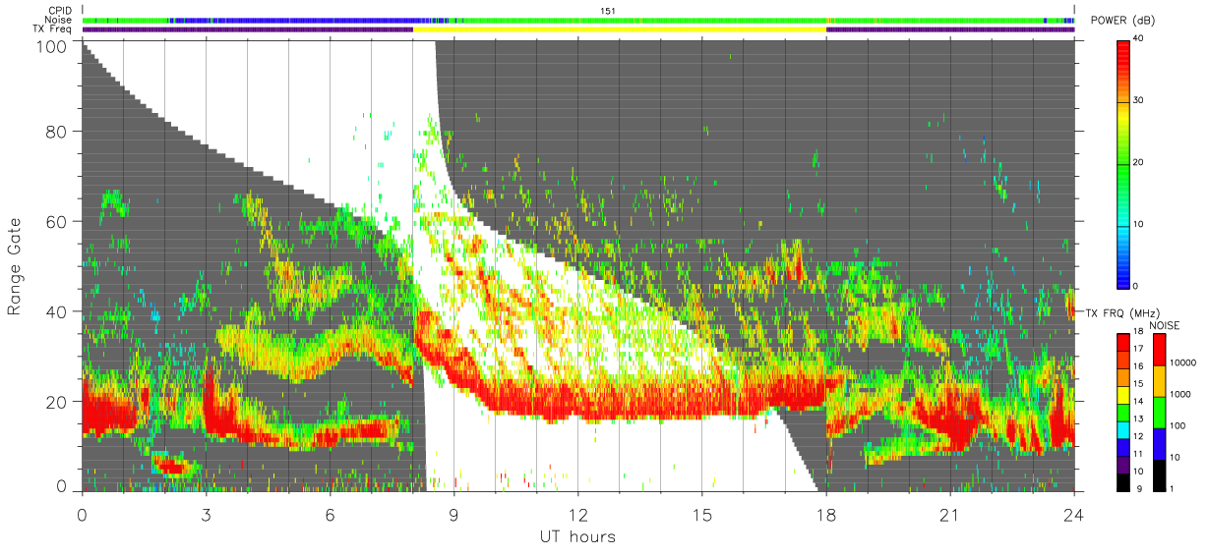Click the yellow segment of the TX Freq strip
The width and height of the screenshot is (1208, 557).
pyautogui.click(x=620, y=29)
